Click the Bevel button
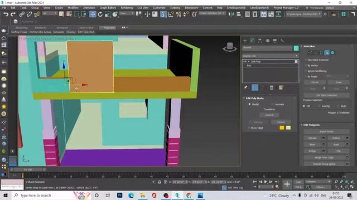The height and width of the screenshot is (200, 357). [312, 144]
